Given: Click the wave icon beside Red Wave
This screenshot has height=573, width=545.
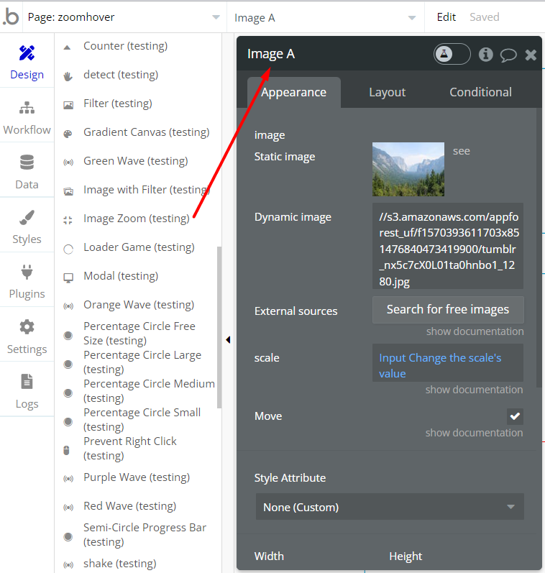Looking at the screenshot, I should point(68,508).
